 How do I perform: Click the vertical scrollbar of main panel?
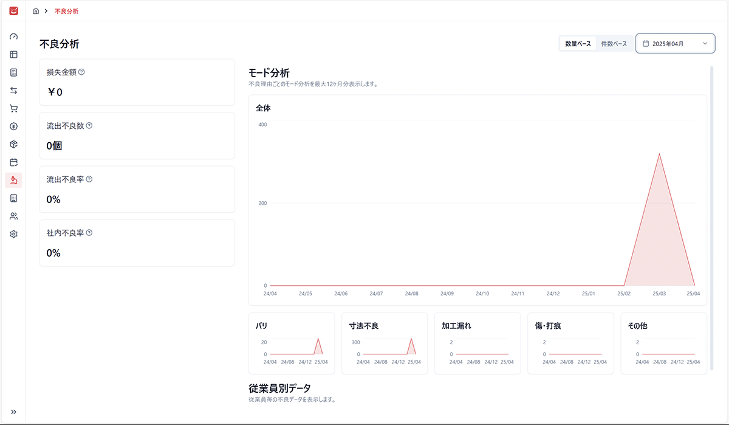(x=711, y=219)
